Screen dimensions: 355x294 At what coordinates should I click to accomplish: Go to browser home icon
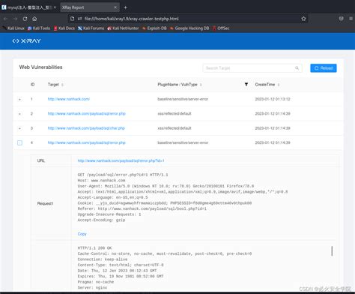(x=34, y=19)
